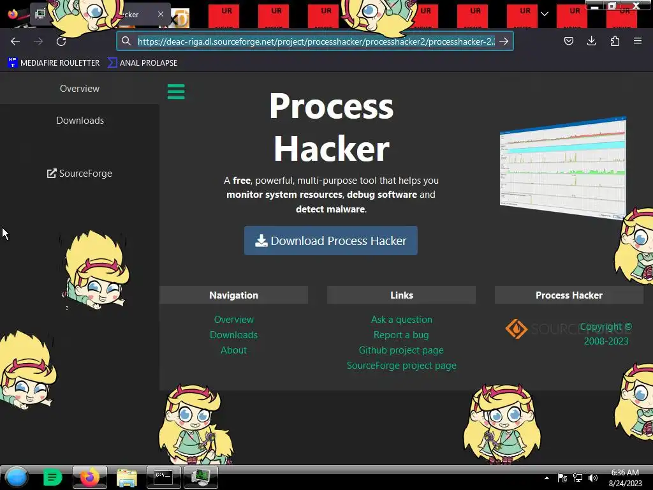Open the MEDIAFIRE ROULETTER bookmark
The width and height of the screenshot is (653, 490).
(x=54, y=63)
